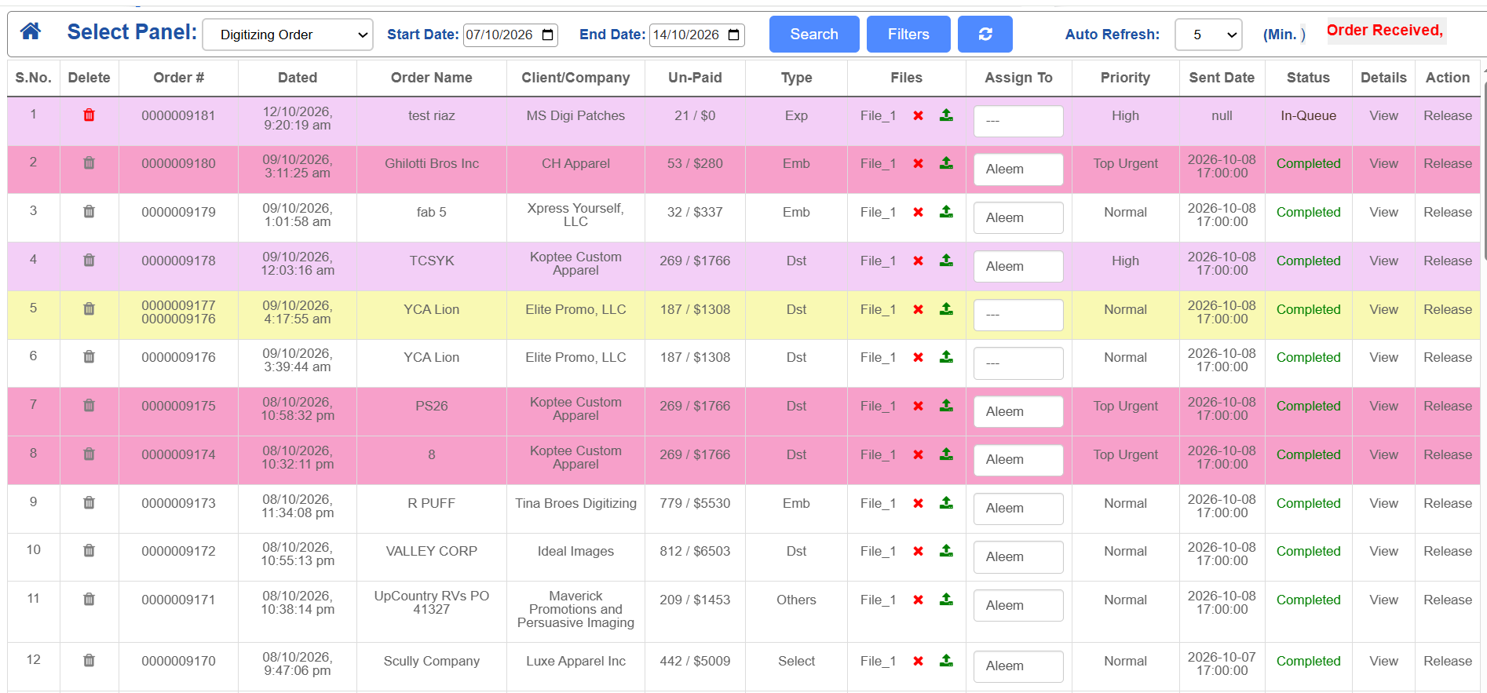Image resolution: width=1487 pixels, height=693 pixels.
Task: Open calendar picker on End Date field
Action: [x=734, y=35]
